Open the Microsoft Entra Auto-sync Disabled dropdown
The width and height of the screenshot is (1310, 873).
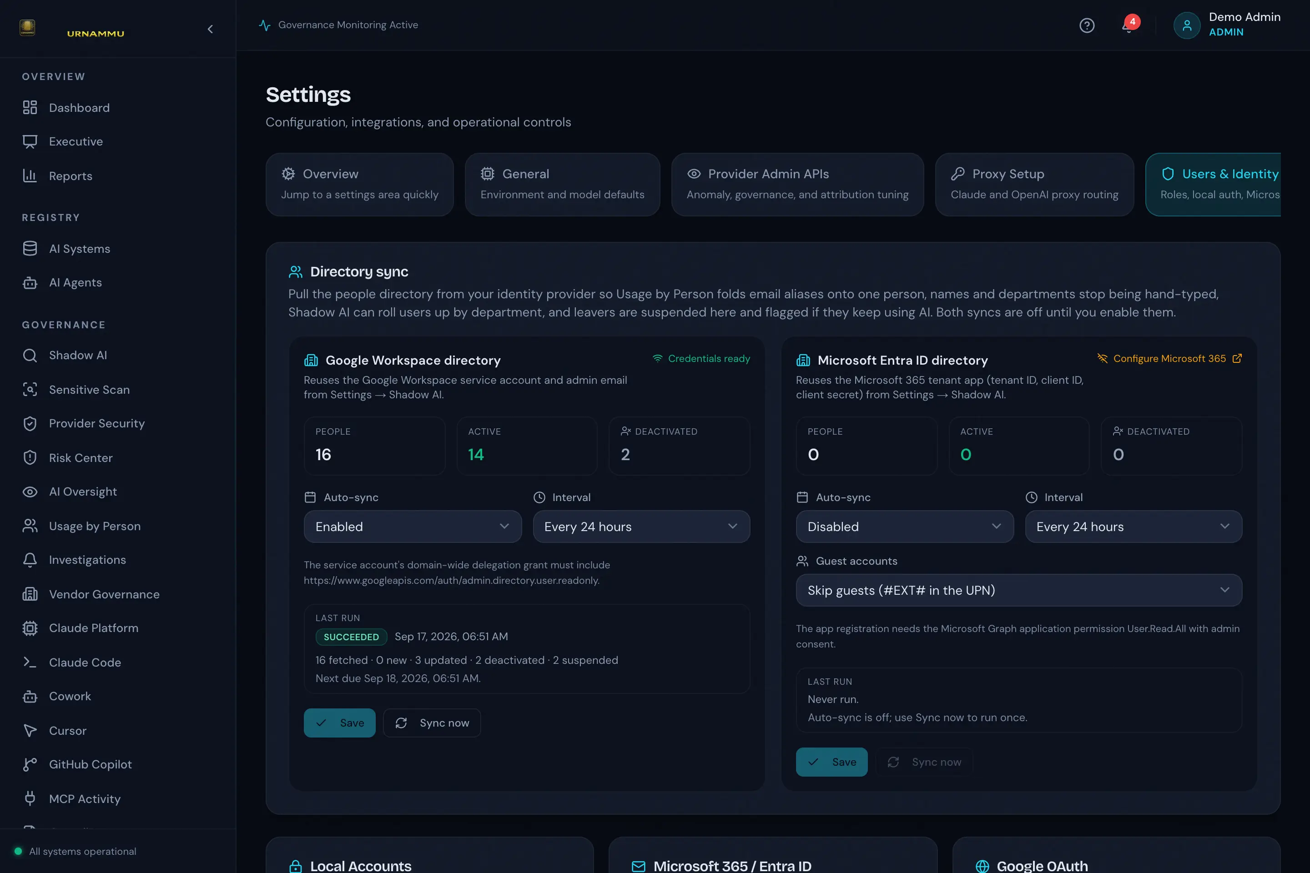pos(905,527)
